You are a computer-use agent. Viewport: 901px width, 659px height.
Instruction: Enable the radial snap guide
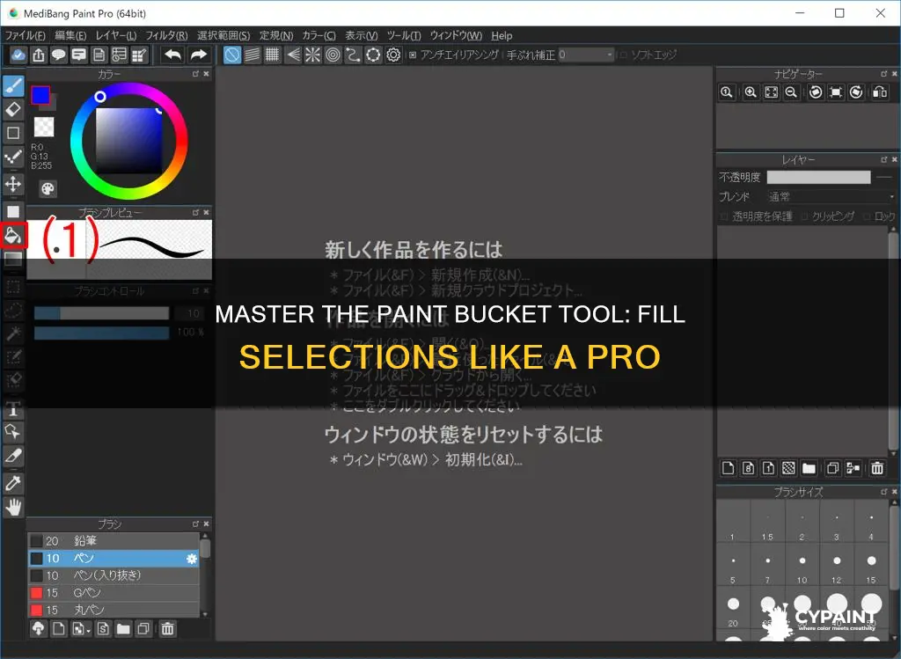point(312,55)
